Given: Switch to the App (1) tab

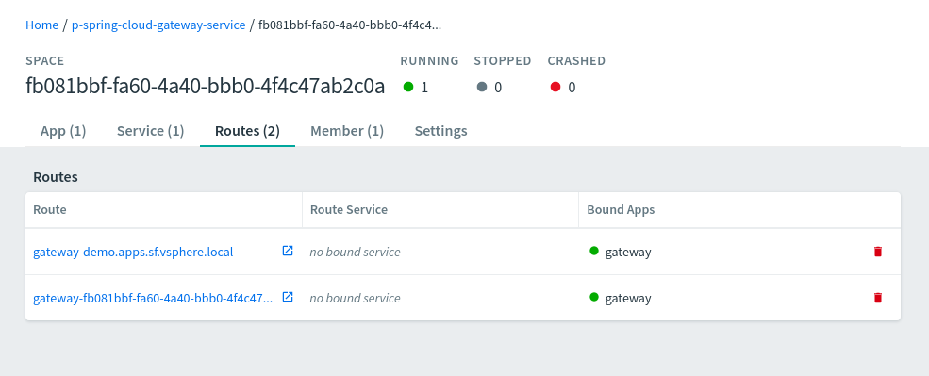Looking at the screenshot, I should tap(63, 131).
